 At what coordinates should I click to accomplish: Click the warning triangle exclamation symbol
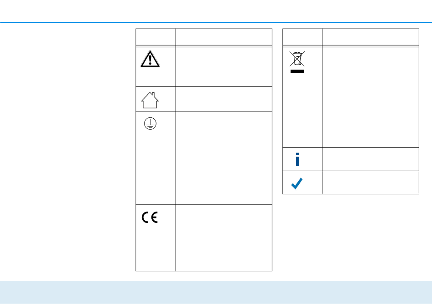[x=150, y=59]
